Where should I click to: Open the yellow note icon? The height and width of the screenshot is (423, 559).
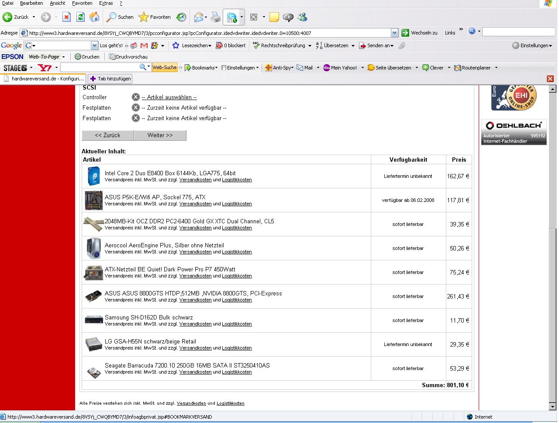tap(274, 17)
